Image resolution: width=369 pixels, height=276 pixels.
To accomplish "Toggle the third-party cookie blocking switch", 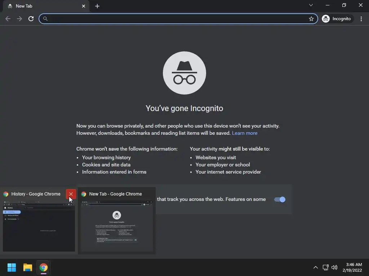I will pyautogui.click(x=280, y=199).
